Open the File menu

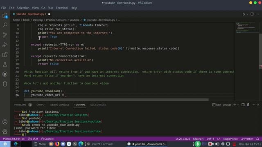tap(4, 8)
